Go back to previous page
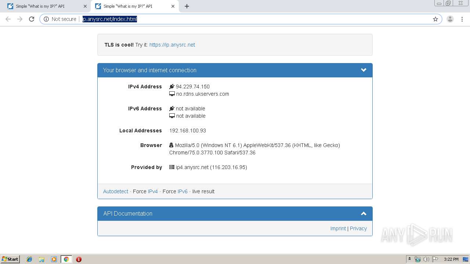The image size is (470, 264). pos(8,19)
